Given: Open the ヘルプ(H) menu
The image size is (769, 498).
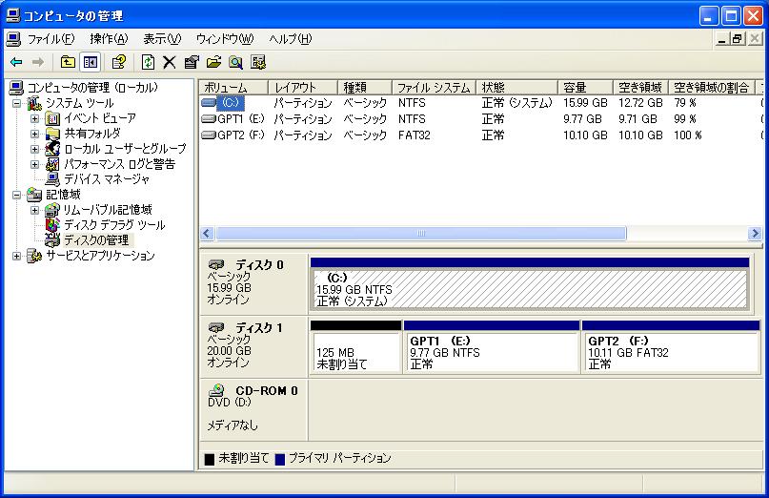Looking at the screenshot, I should (290, 39).
